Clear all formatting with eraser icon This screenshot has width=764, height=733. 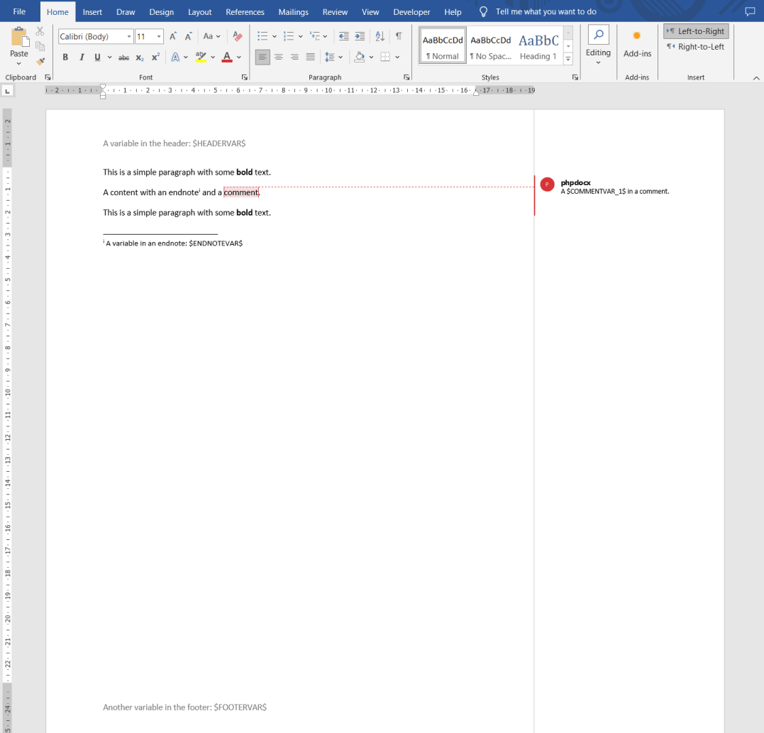[x=238, y=36]
